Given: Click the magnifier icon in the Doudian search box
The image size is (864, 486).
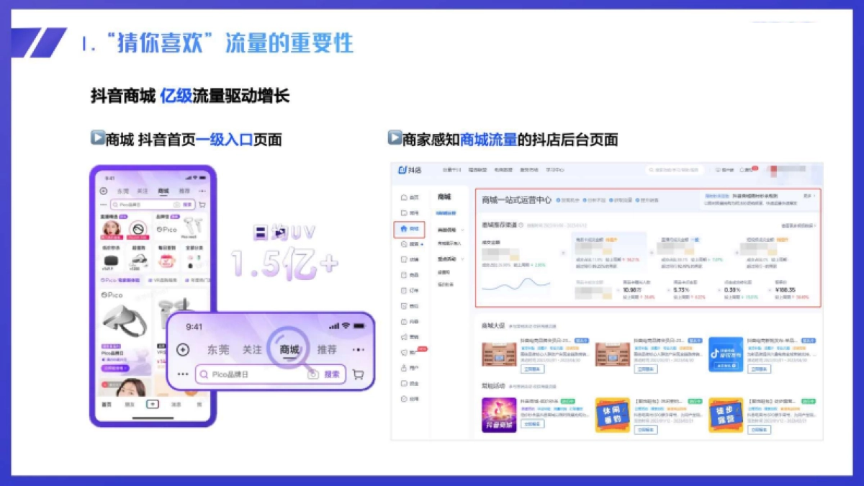Looking at the screenshot, I should point(651,169).
